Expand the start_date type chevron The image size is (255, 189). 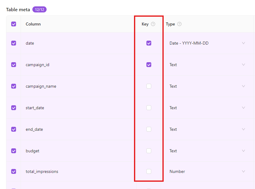coord(244,108)
